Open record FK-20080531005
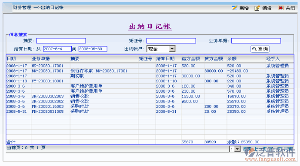Image resolution: width=300 pixels, height=166 pixels. click(47, 112)
